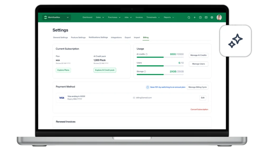
Task: Click the 1,000 Pack text
Action: pyautogui.click(x=100, y=60)
